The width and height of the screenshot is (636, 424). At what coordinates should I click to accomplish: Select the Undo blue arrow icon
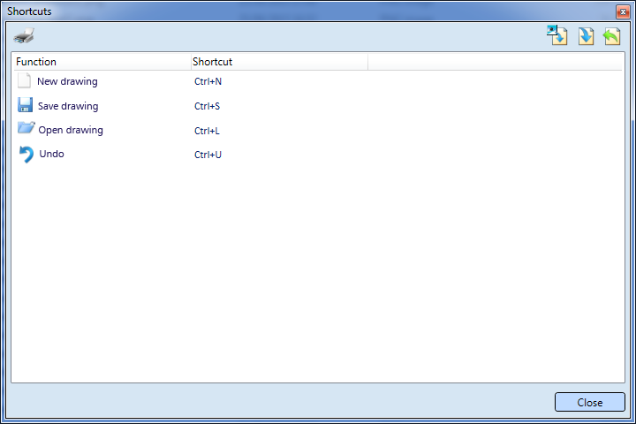point(26,155)
